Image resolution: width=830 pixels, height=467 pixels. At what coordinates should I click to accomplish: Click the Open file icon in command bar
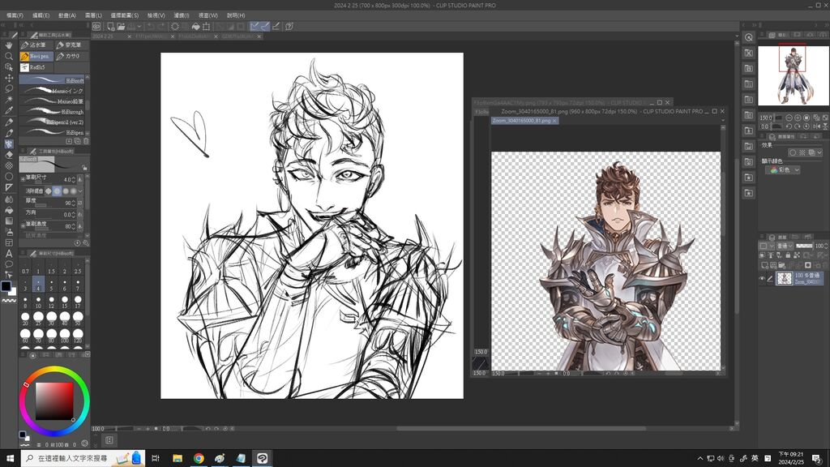122,26
